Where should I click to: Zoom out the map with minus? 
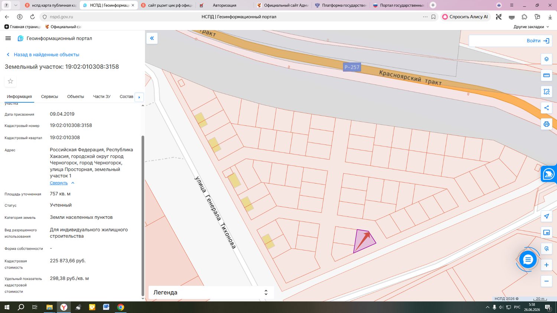(x=546, y=281)
